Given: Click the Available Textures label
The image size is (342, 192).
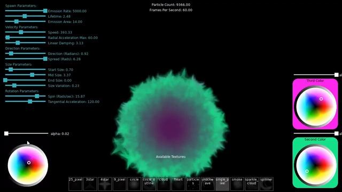Looking at the screenshot, I should coord(171,156).
